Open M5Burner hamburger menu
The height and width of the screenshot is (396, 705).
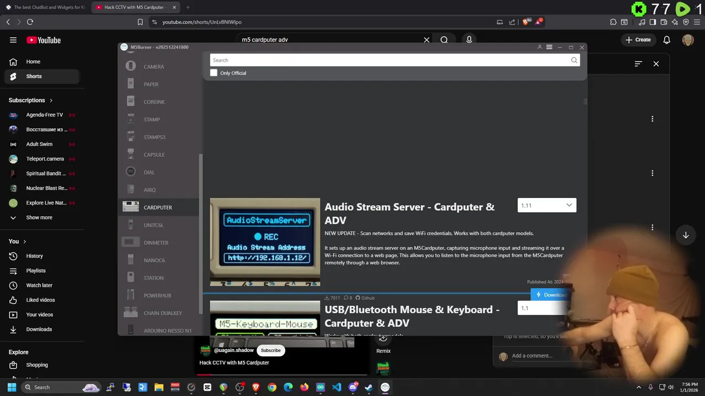549,47
